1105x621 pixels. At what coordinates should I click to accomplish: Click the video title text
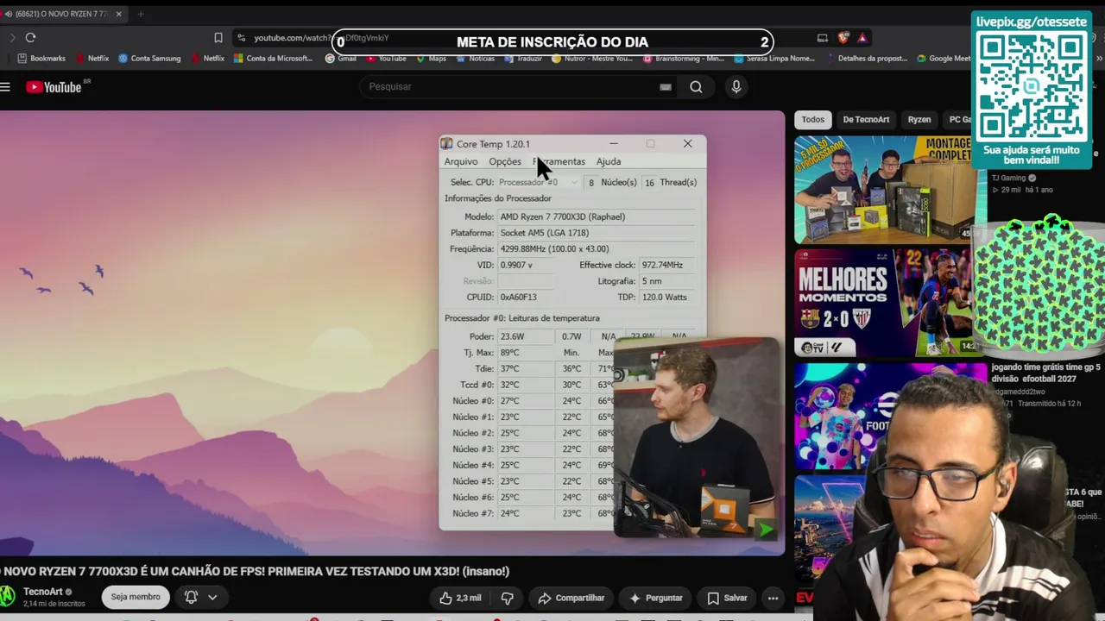pyautogui.click(x=255, y=571)
